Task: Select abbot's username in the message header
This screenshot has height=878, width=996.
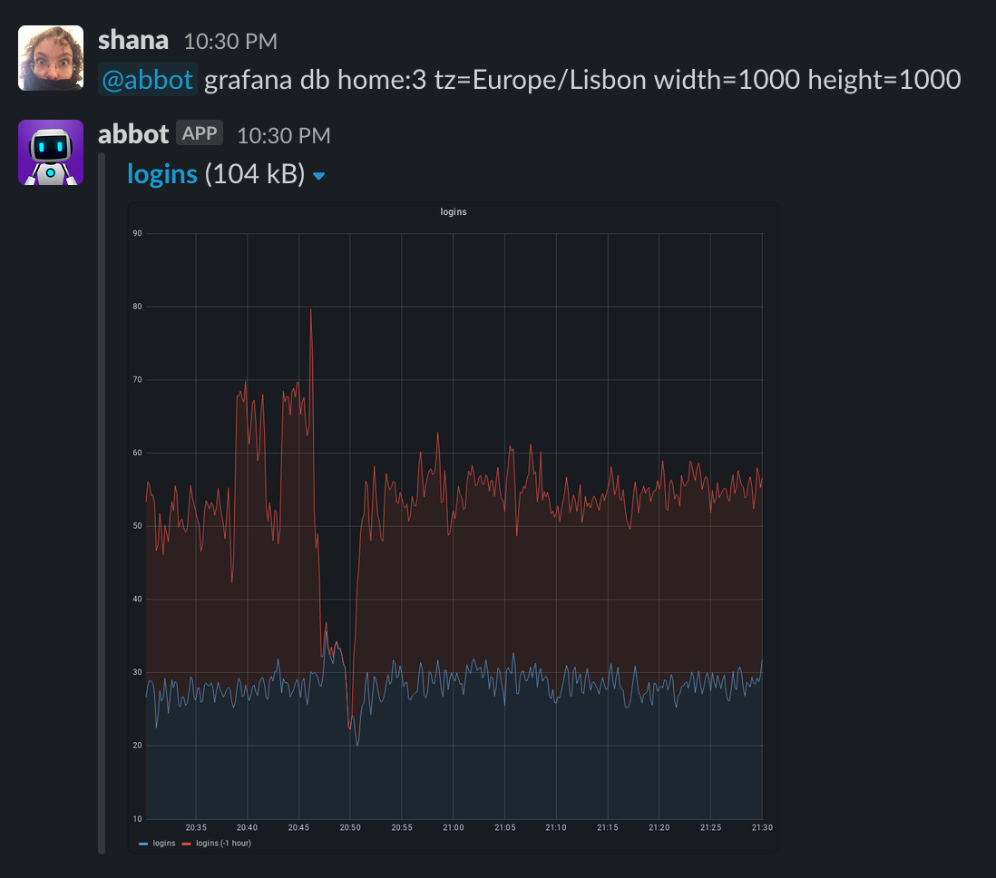Action: tap(133, 133)
